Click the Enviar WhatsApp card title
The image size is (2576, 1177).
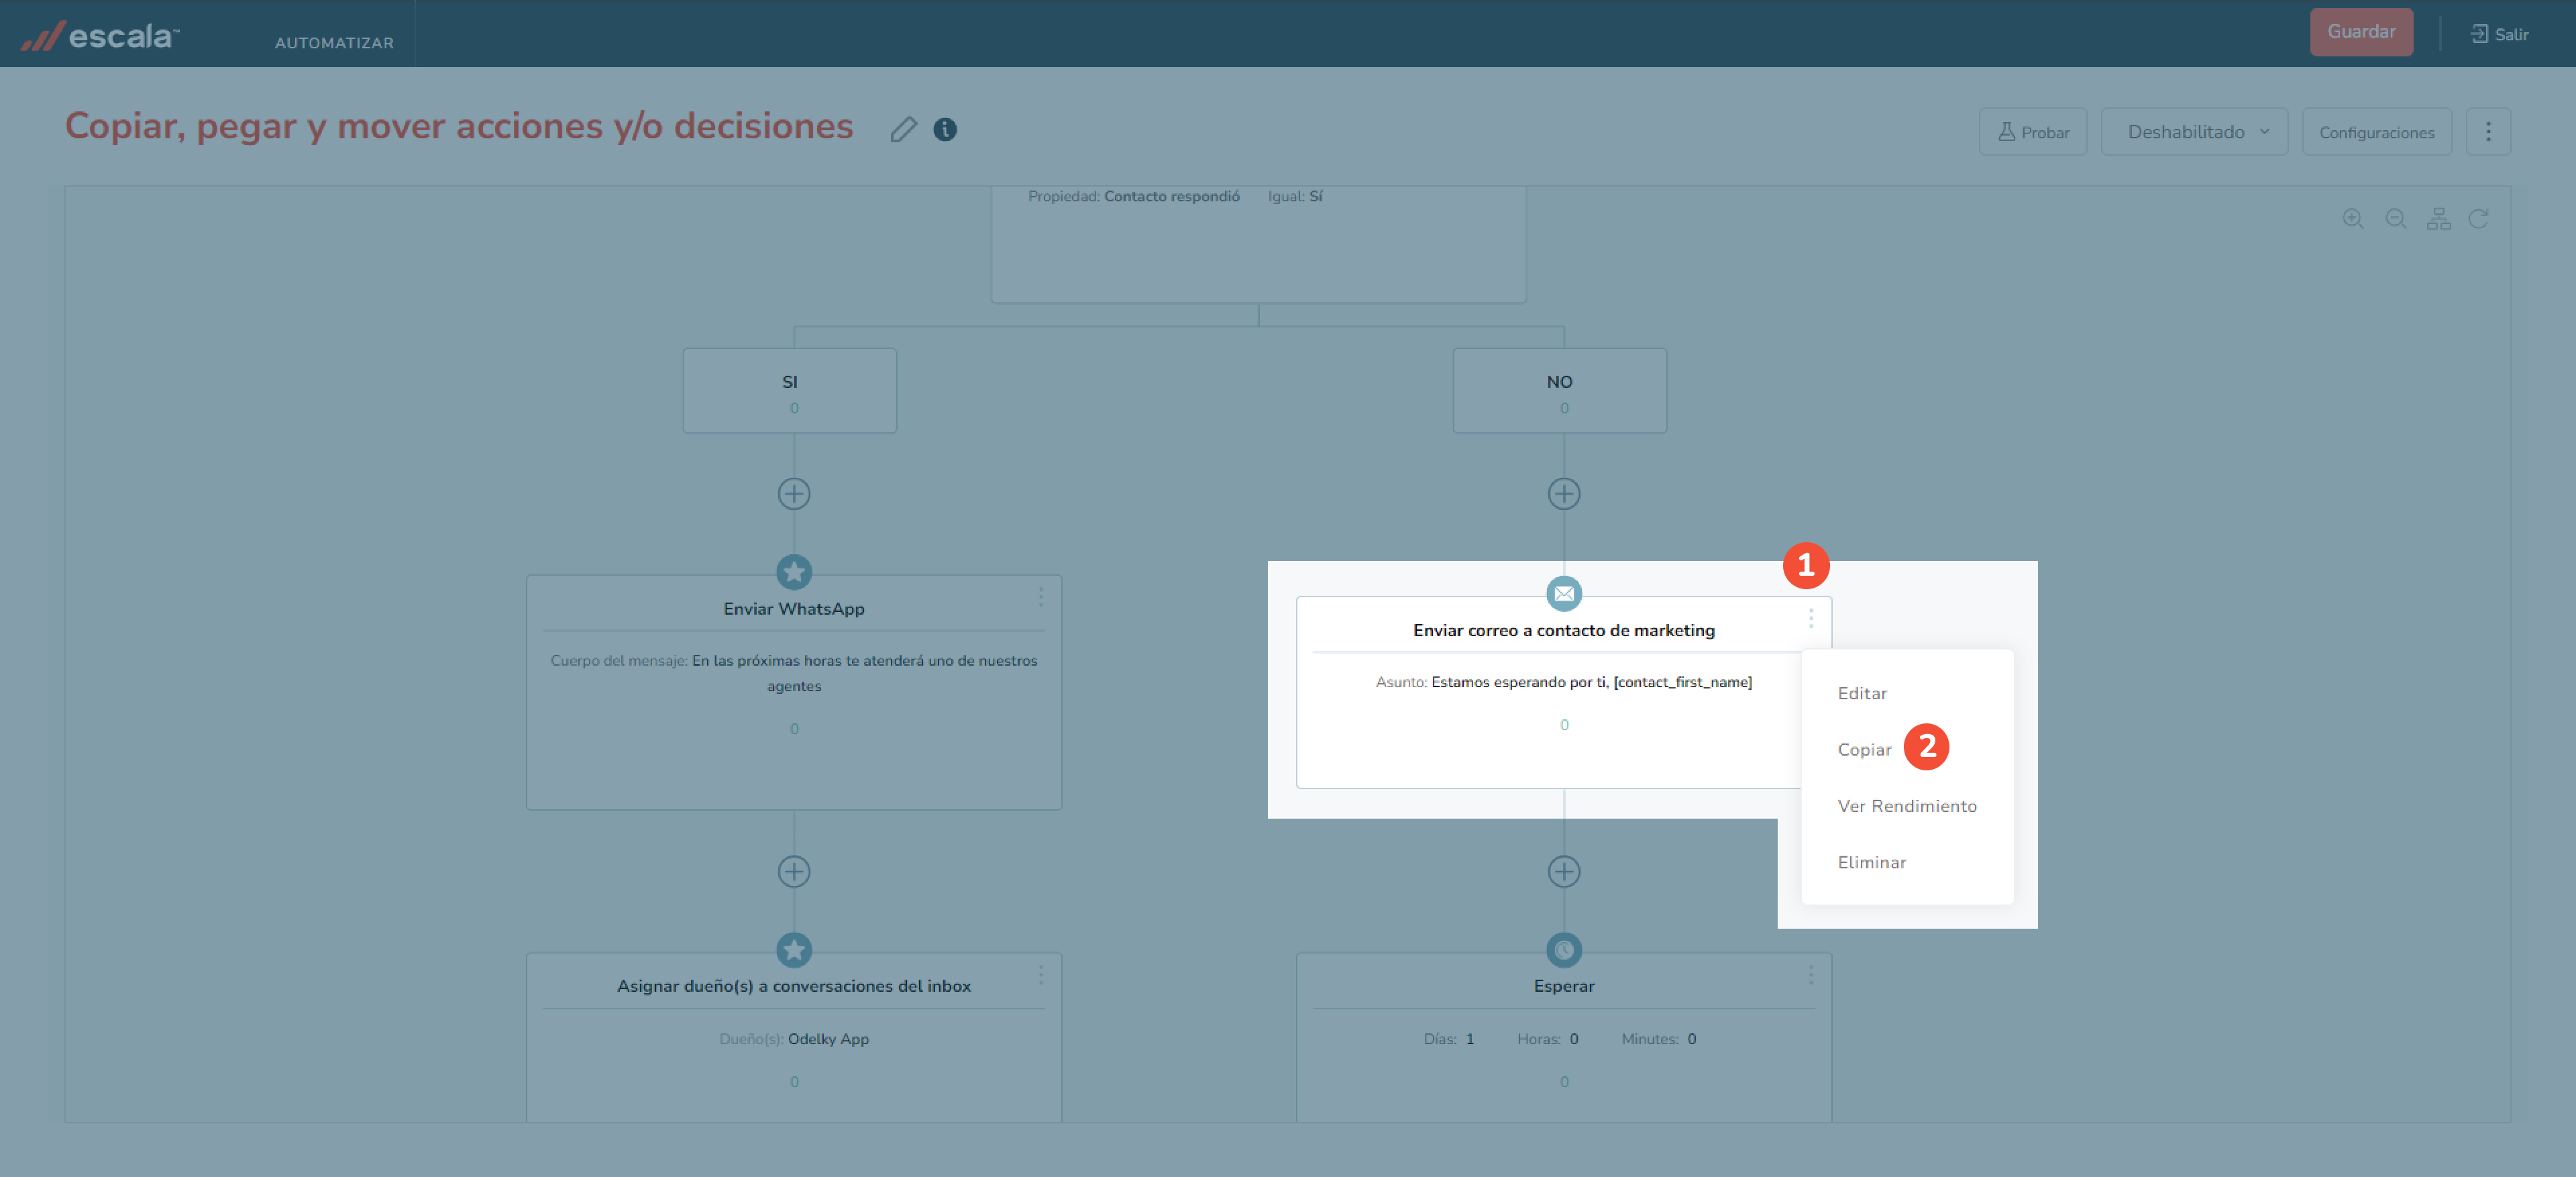tap(794, 609)
